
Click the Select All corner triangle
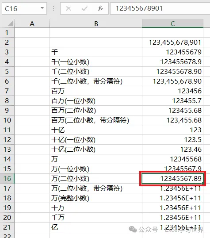(x=10, y=23)
